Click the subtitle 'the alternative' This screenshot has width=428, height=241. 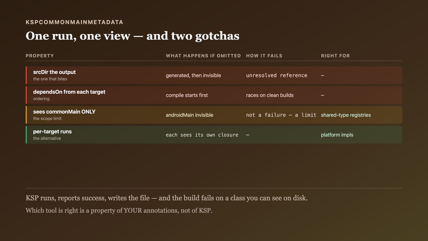click(47, 138)
